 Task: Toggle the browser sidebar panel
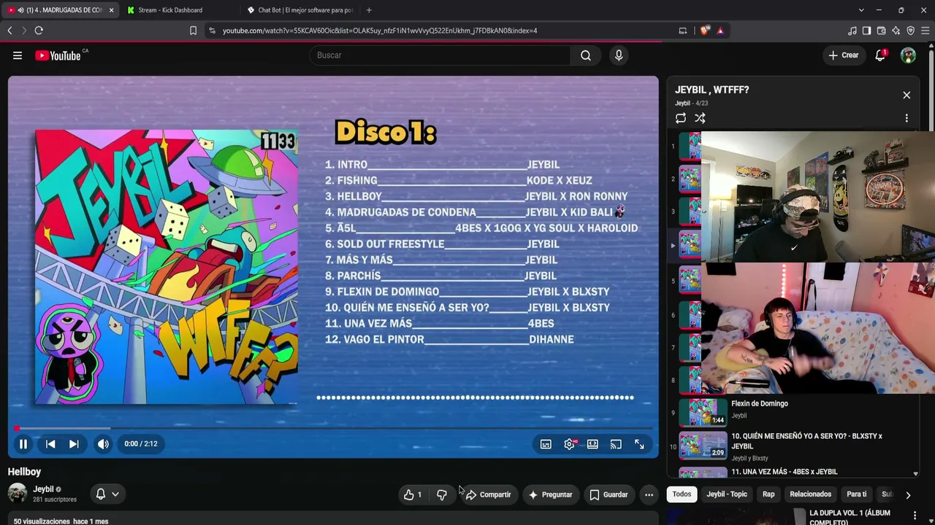click(866, 31)
